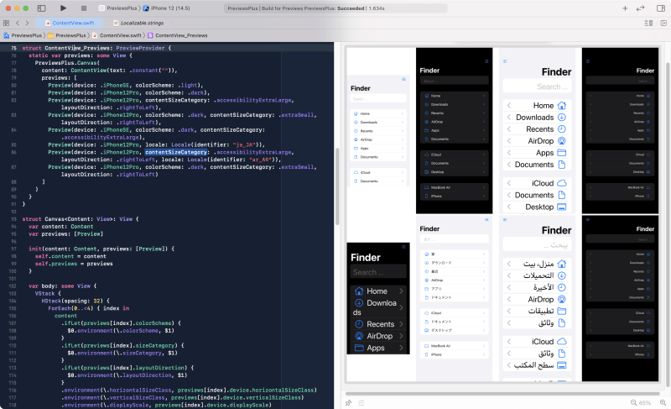Open the editor options menu icon
The height and width of the screenshot is (409, 671).
648,24
